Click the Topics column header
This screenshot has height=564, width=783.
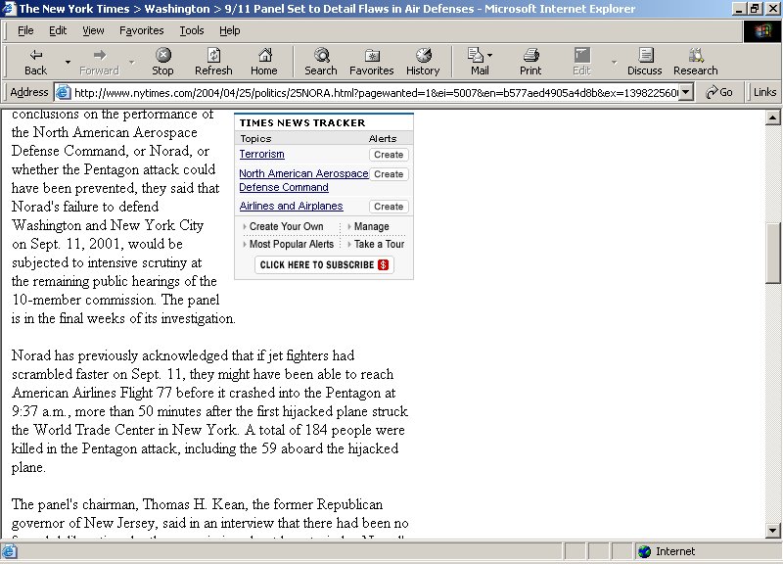[255, 138]
